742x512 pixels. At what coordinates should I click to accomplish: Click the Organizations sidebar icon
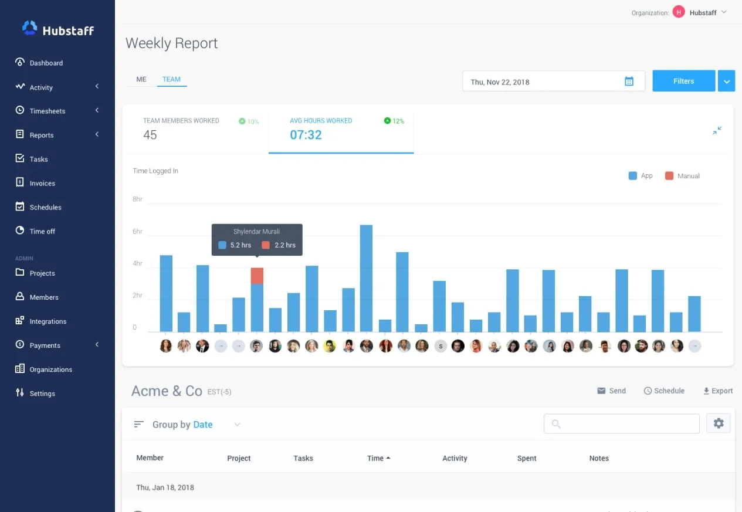click(20, 369)
